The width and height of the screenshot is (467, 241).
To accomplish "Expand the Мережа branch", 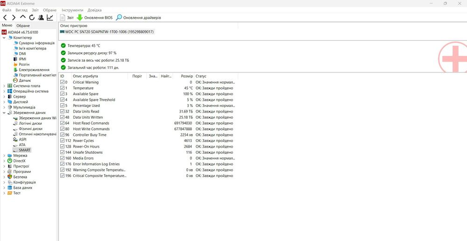I will pyautogui.click(x=4, y=156).
